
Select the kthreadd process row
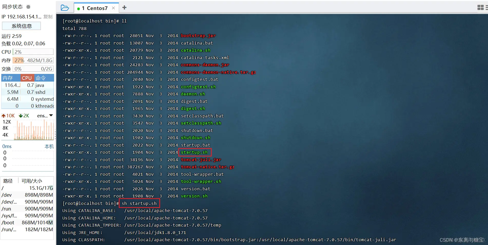pyautogui.click(x=28, y=106)
